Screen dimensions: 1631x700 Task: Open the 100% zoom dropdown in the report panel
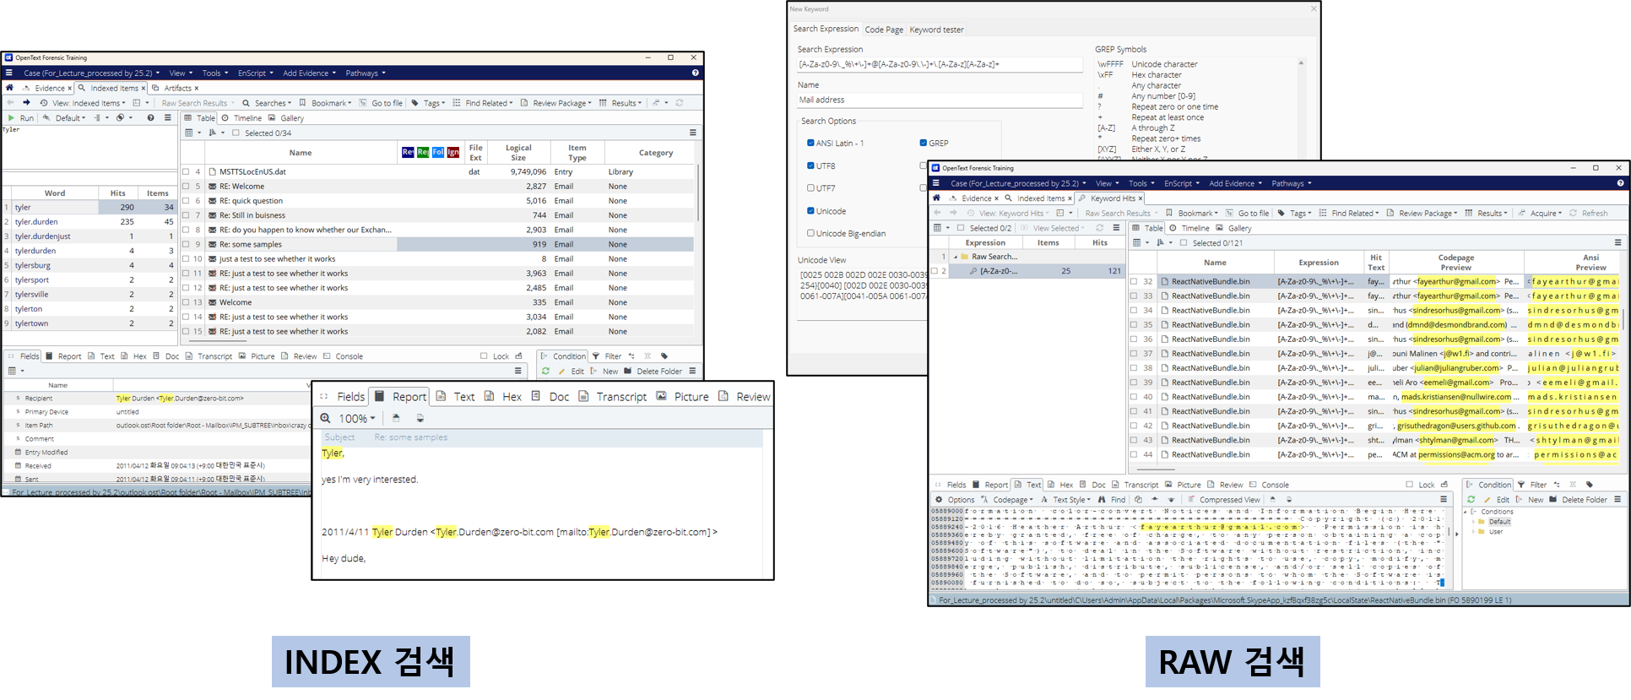coord(357,419)
